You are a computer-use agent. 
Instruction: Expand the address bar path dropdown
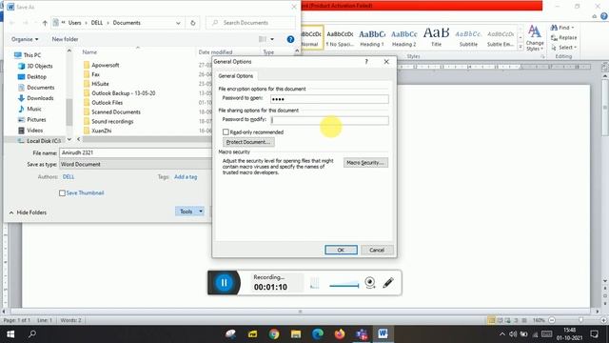click(178, 23)
